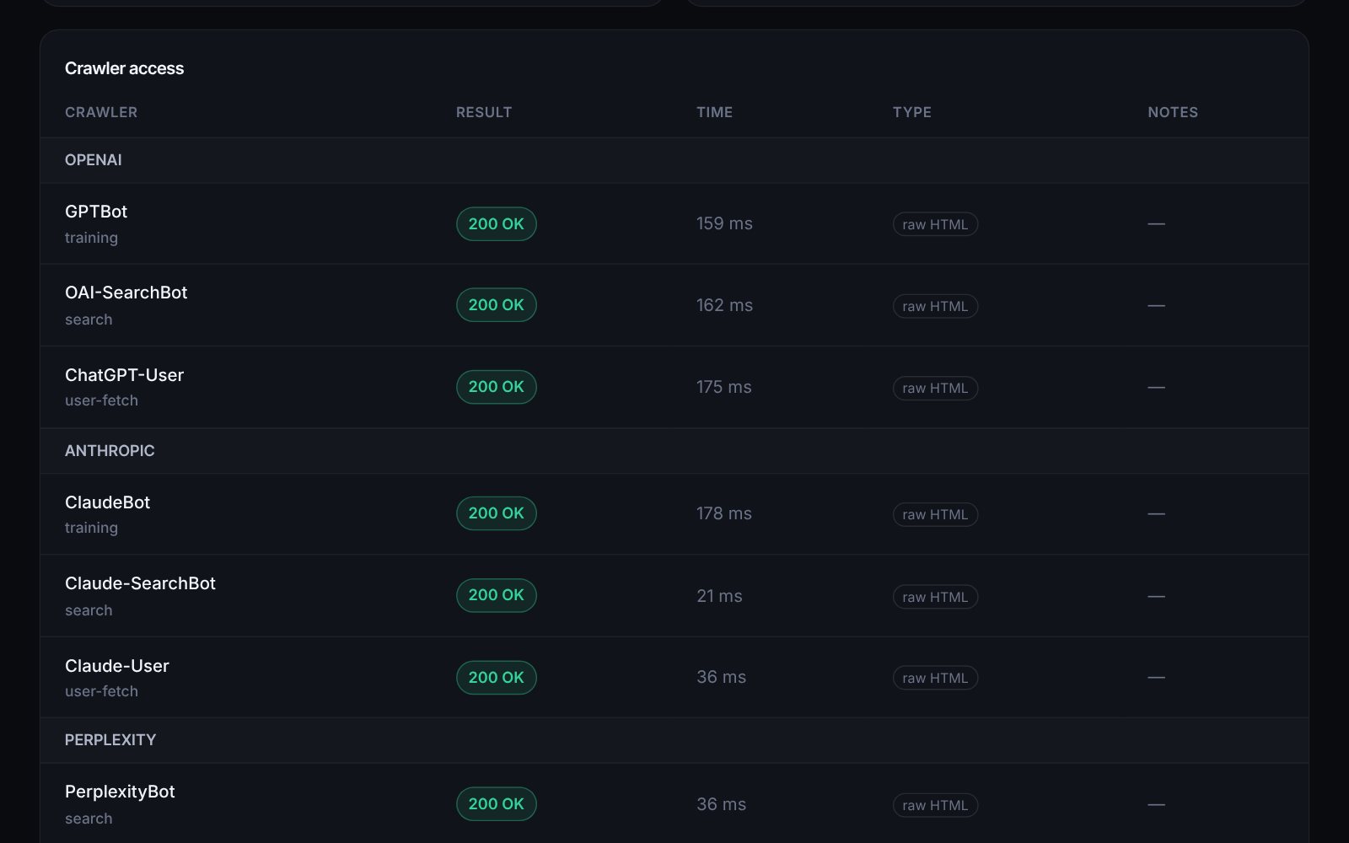The image size is (1349, 843).
Task: Select the ChatGPT-User crawler name
Action: point(124,375)
